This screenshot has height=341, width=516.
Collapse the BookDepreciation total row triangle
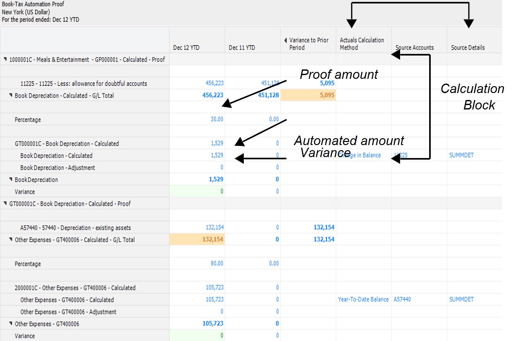coord(11,179)
